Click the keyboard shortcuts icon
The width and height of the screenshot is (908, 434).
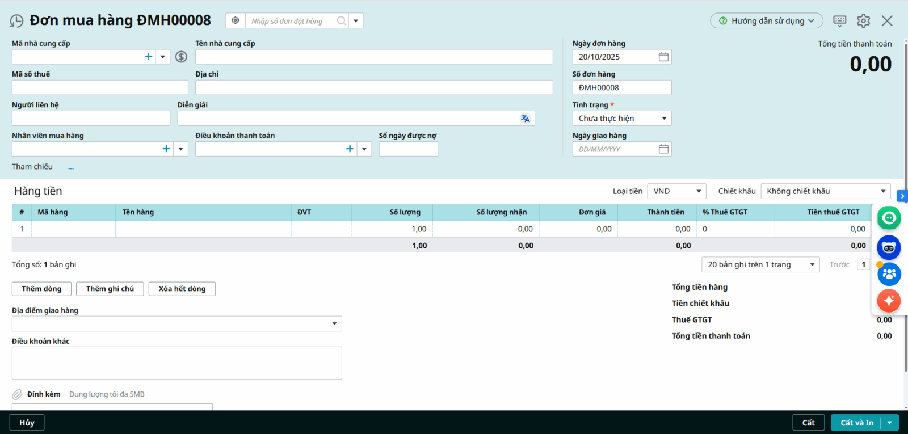tap(839, 21)
